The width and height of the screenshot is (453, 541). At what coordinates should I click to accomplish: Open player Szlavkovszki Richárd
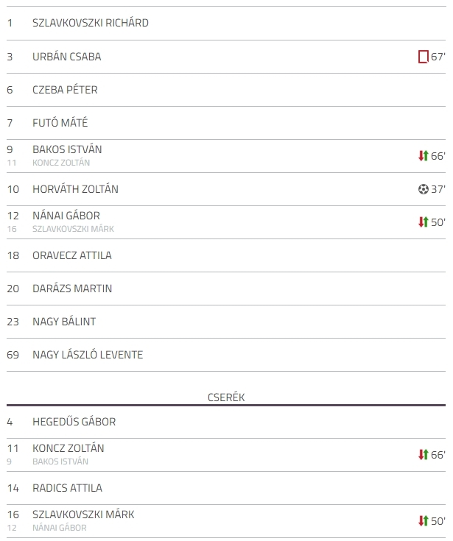coord(91,23)
